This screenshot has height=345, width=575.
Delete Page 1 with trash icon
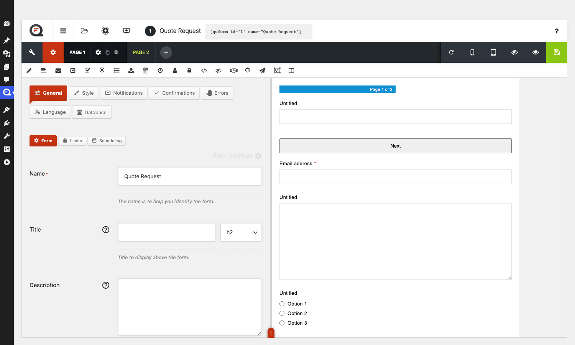(116, 52)
